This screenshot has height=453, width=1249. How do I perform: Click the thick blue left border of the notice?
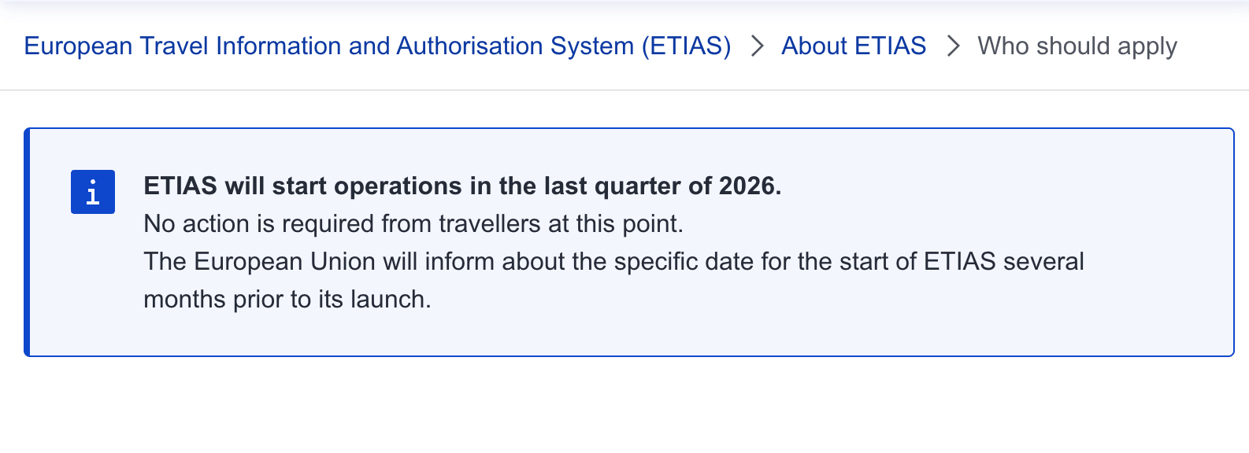coord(27,242)
